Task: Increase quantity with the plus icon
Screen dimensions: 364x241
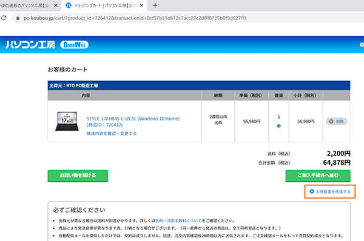Action: [x=279, y=126]
